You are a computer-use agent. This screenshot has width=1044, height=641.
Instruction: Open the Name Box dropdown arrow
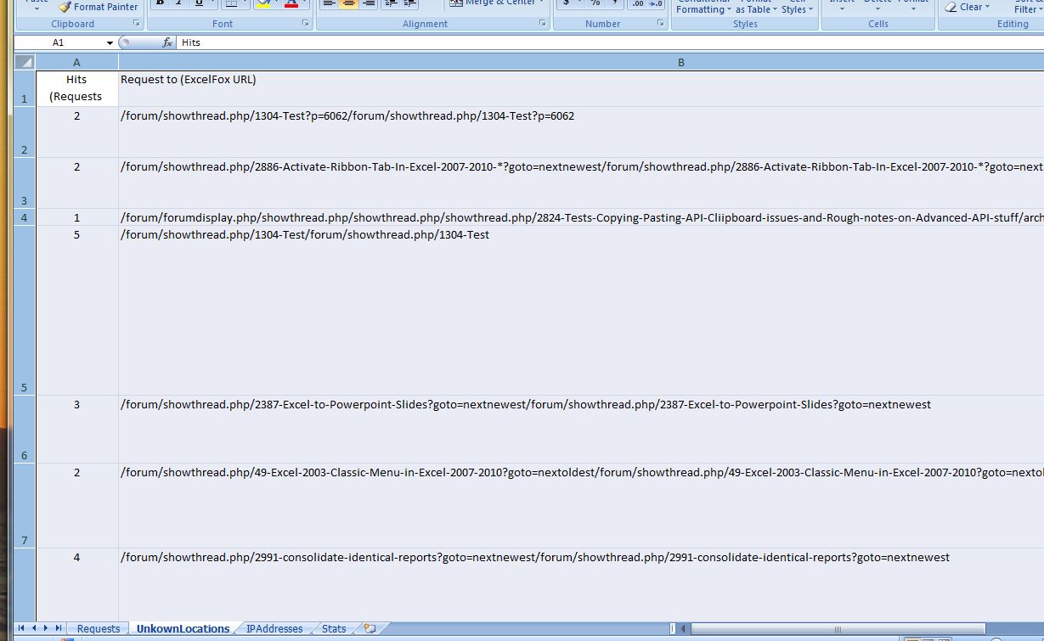tap(110, 42)
